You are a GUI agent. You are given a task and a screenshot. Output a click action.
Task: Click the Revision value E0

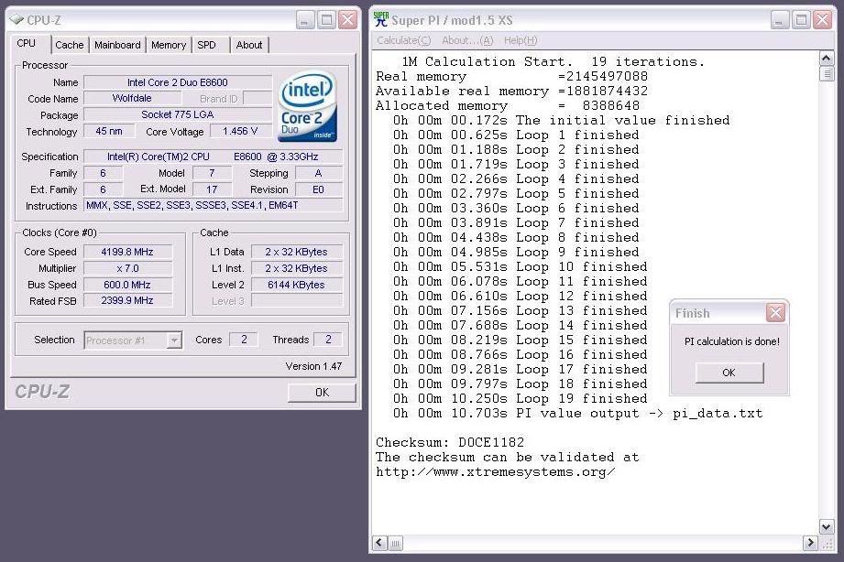click(x=318, y=189)
